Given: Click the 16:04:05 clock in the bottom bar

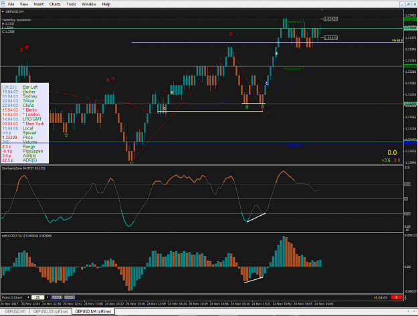Looking at the screenshot, I should (381, 298).
